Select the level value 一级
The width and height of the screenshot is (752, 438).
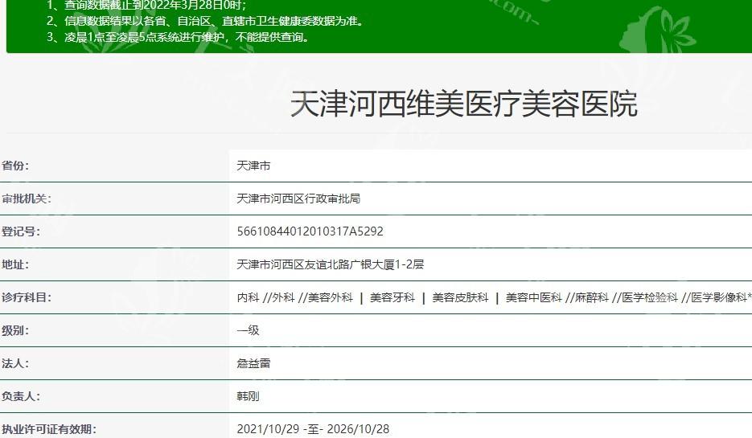(x=248, y=330)
